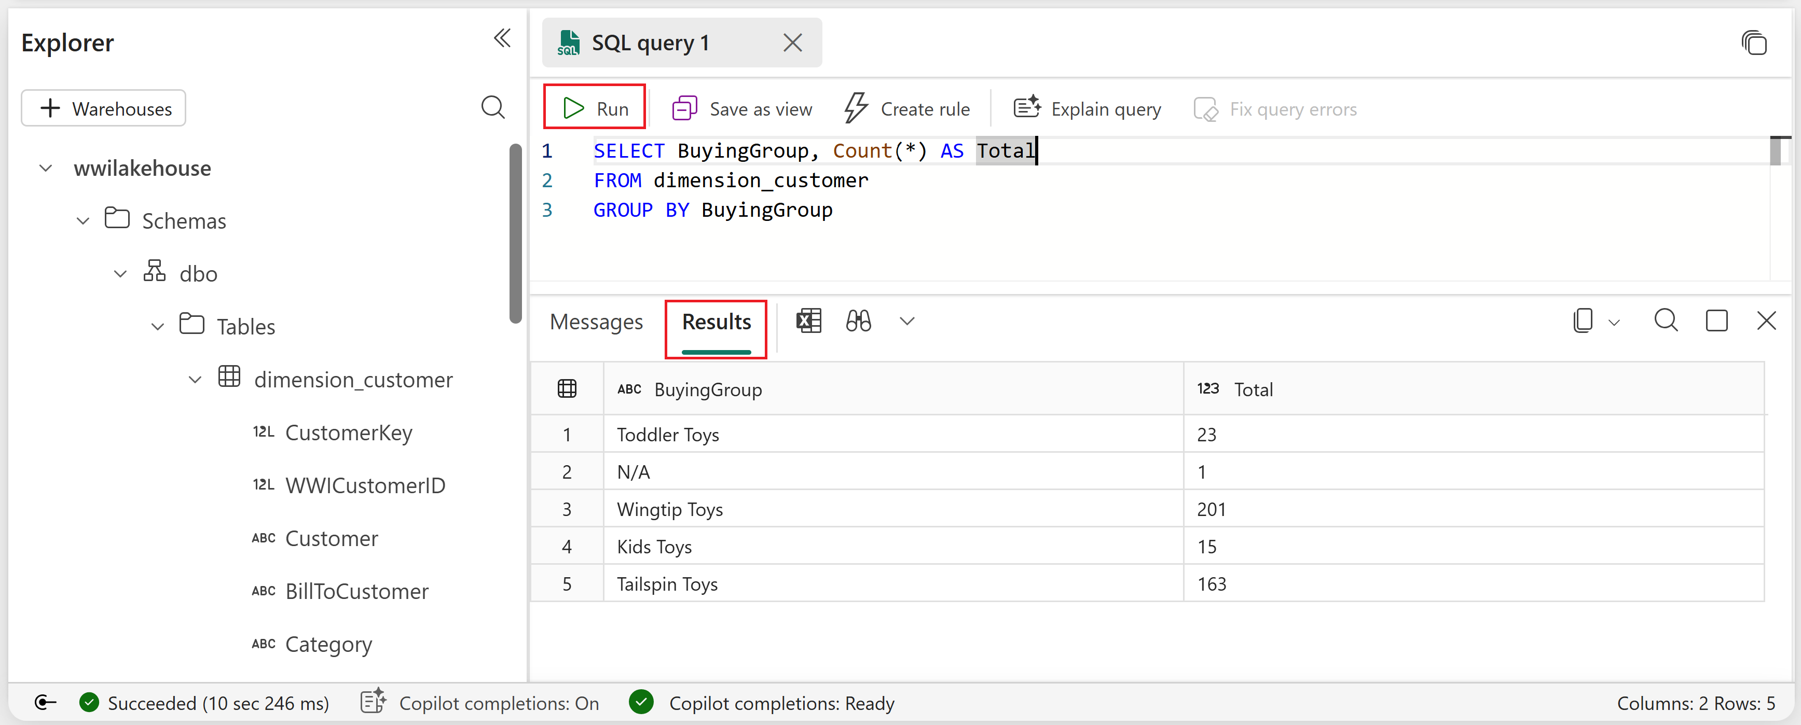Collapse the wwilakehouse tree node
The width and height of the screenshot is (1801, 725).
(46, 169)
